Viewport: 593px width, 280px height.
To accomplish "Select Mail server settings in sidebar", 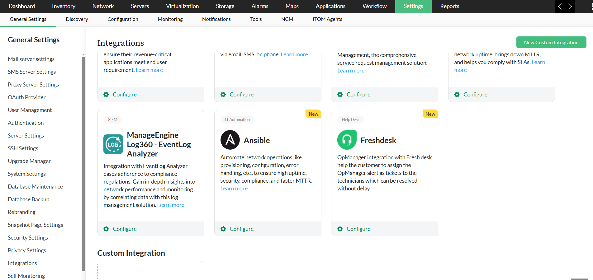I will [31, 59].
